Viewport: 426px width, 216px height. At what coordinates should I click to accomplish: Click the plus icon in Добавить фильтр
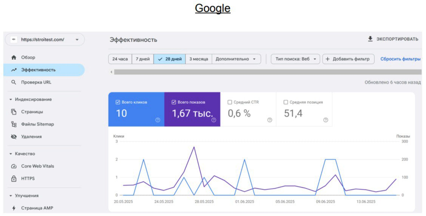click(x=327, y=59)
